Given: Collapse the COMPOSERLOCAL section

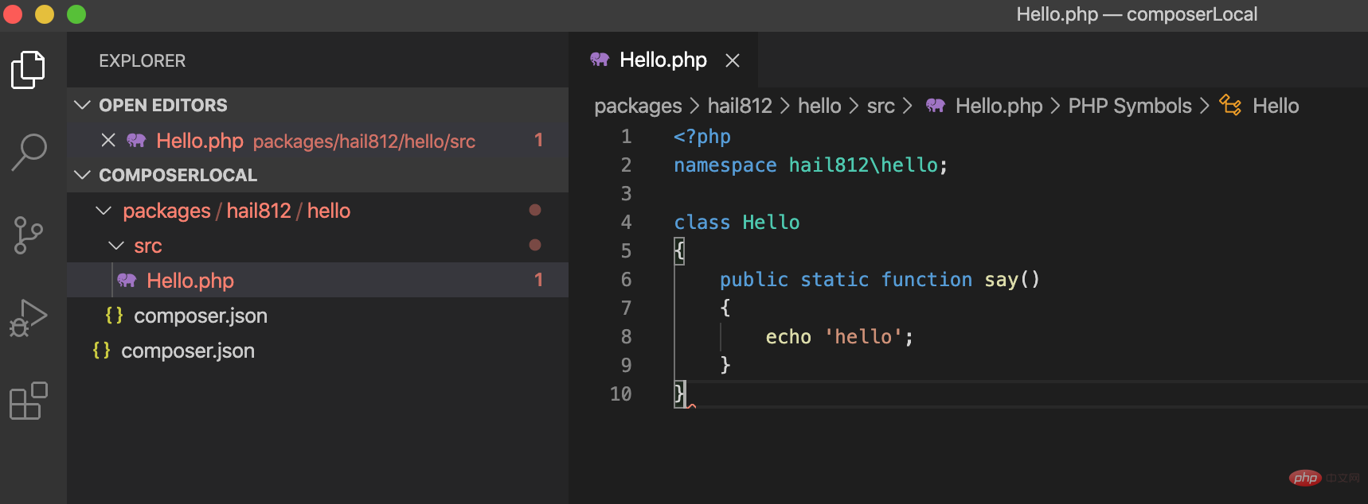Looking at the screenshot, I should click(x=82, y=175).
